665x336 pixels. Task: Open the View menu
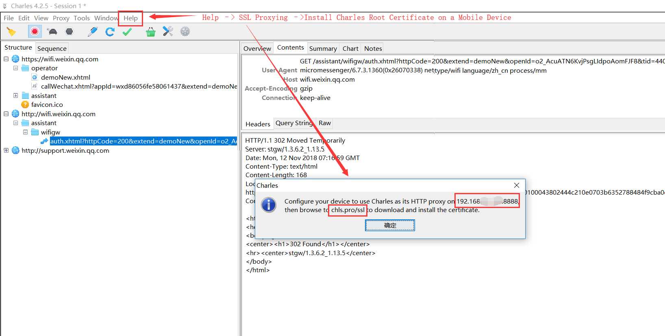pyautogui.click(x=41, y=18)
